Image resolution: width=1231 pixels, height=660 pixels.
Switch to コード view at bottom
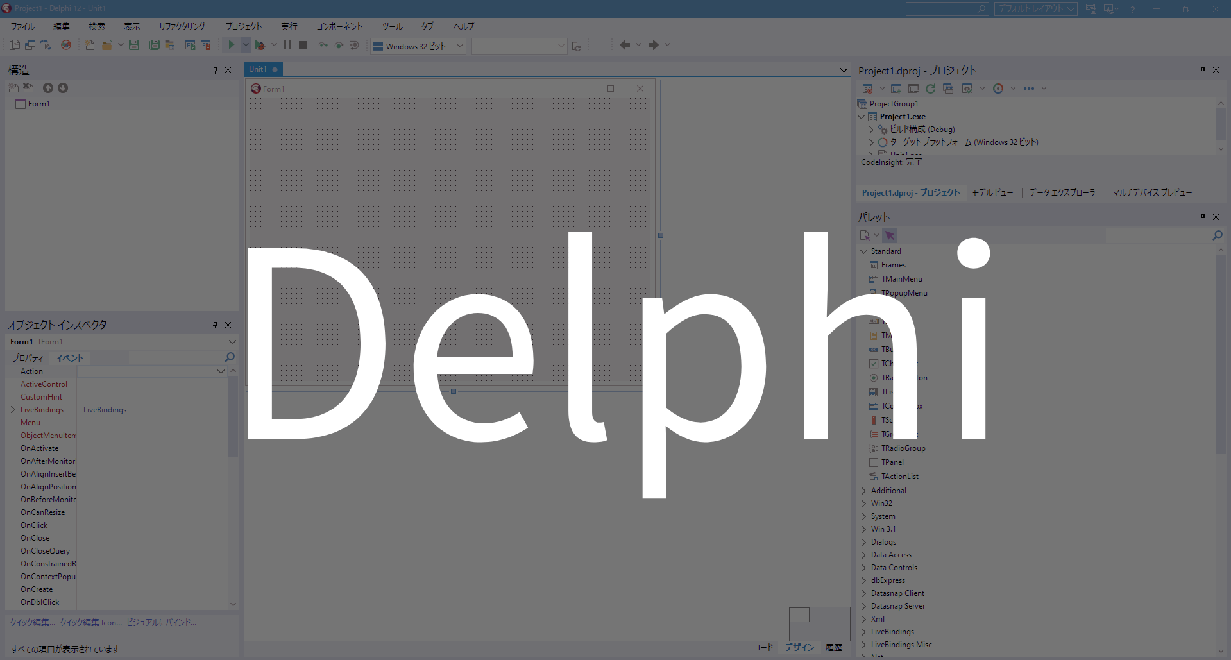click(763, 647)
